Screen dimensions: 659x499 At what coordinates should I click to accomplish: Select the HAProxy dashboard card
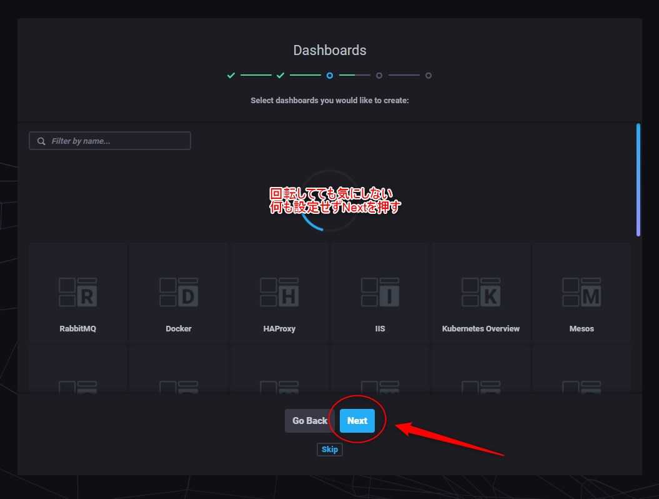[279, 292]
